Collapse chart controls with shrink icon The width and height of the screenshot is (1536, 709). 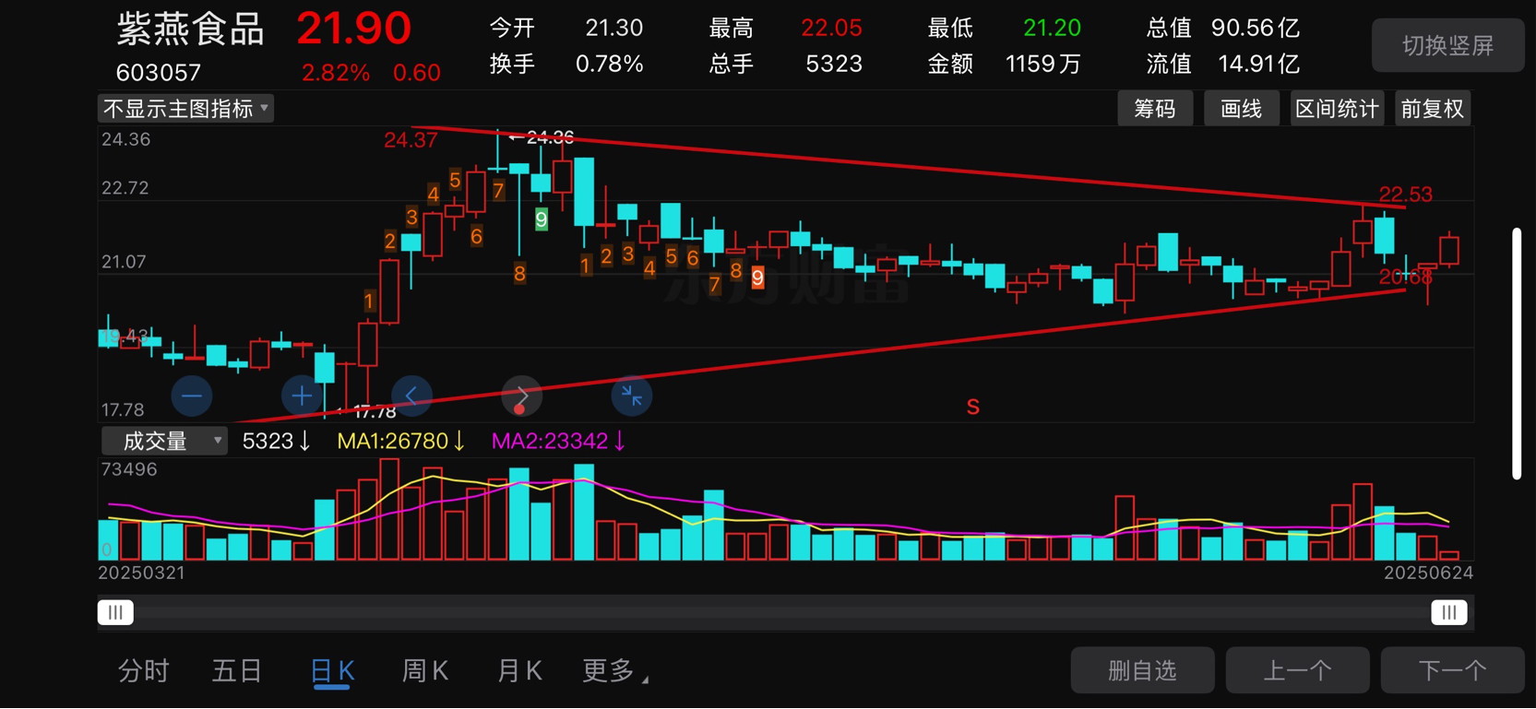pyautogui.click(x=632, y=396)
